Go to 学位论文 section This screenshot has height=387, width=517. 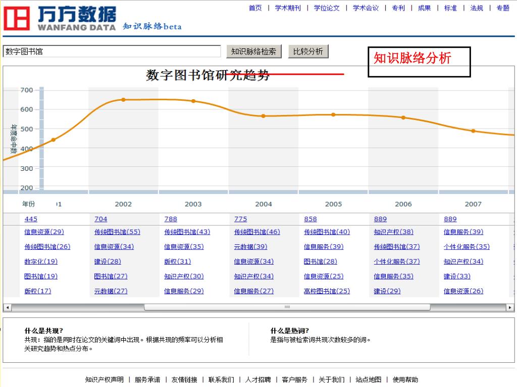[327, 8]
